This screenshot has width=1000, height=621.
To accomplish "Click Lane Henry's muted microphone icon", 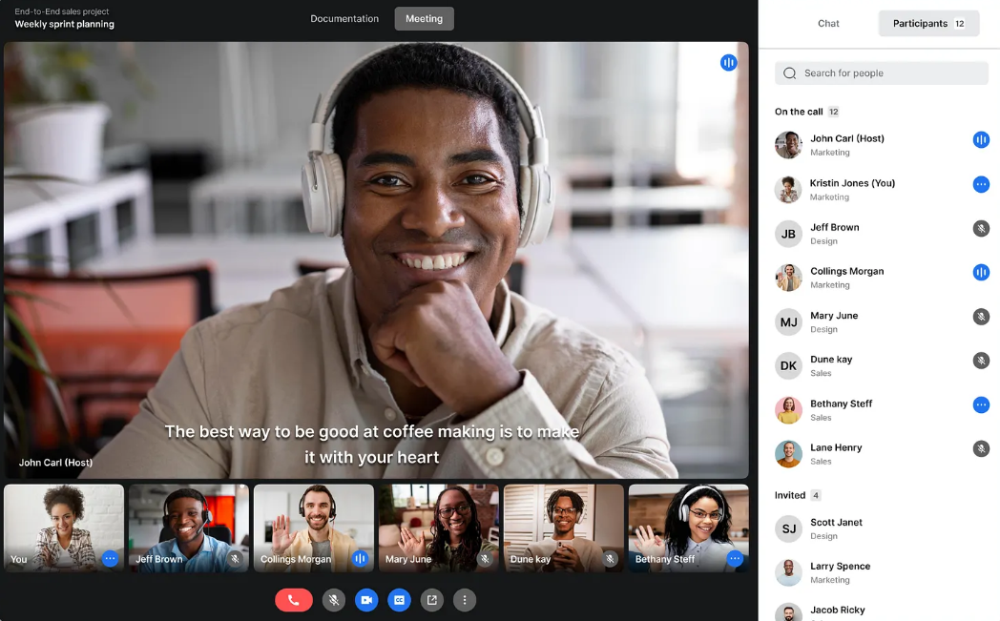I will click(x=981, y=448).
